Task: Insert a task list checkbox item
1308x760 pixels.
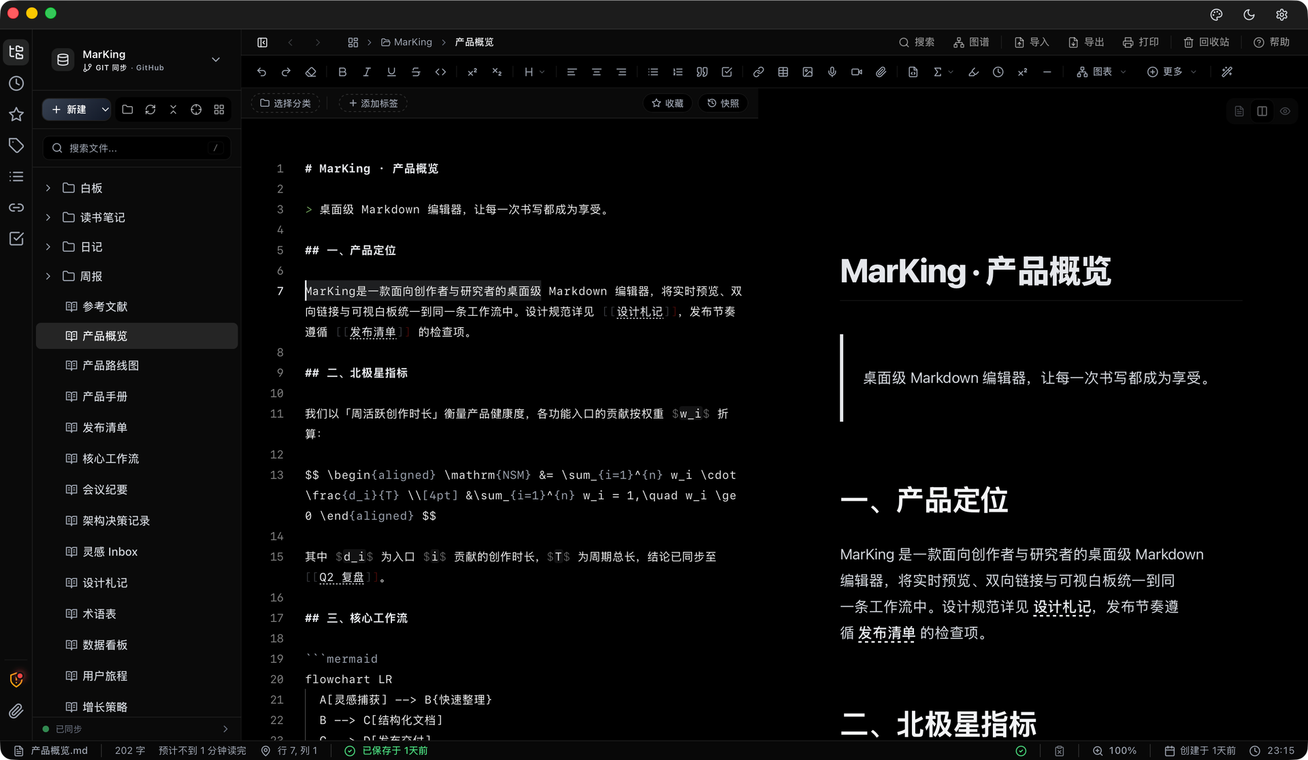Action: point(727,72)
